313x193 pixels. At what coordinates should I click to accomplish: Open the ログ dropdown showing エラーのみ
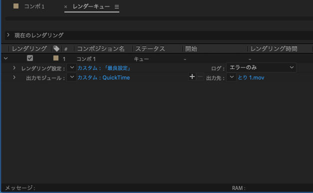click(261, 67)
